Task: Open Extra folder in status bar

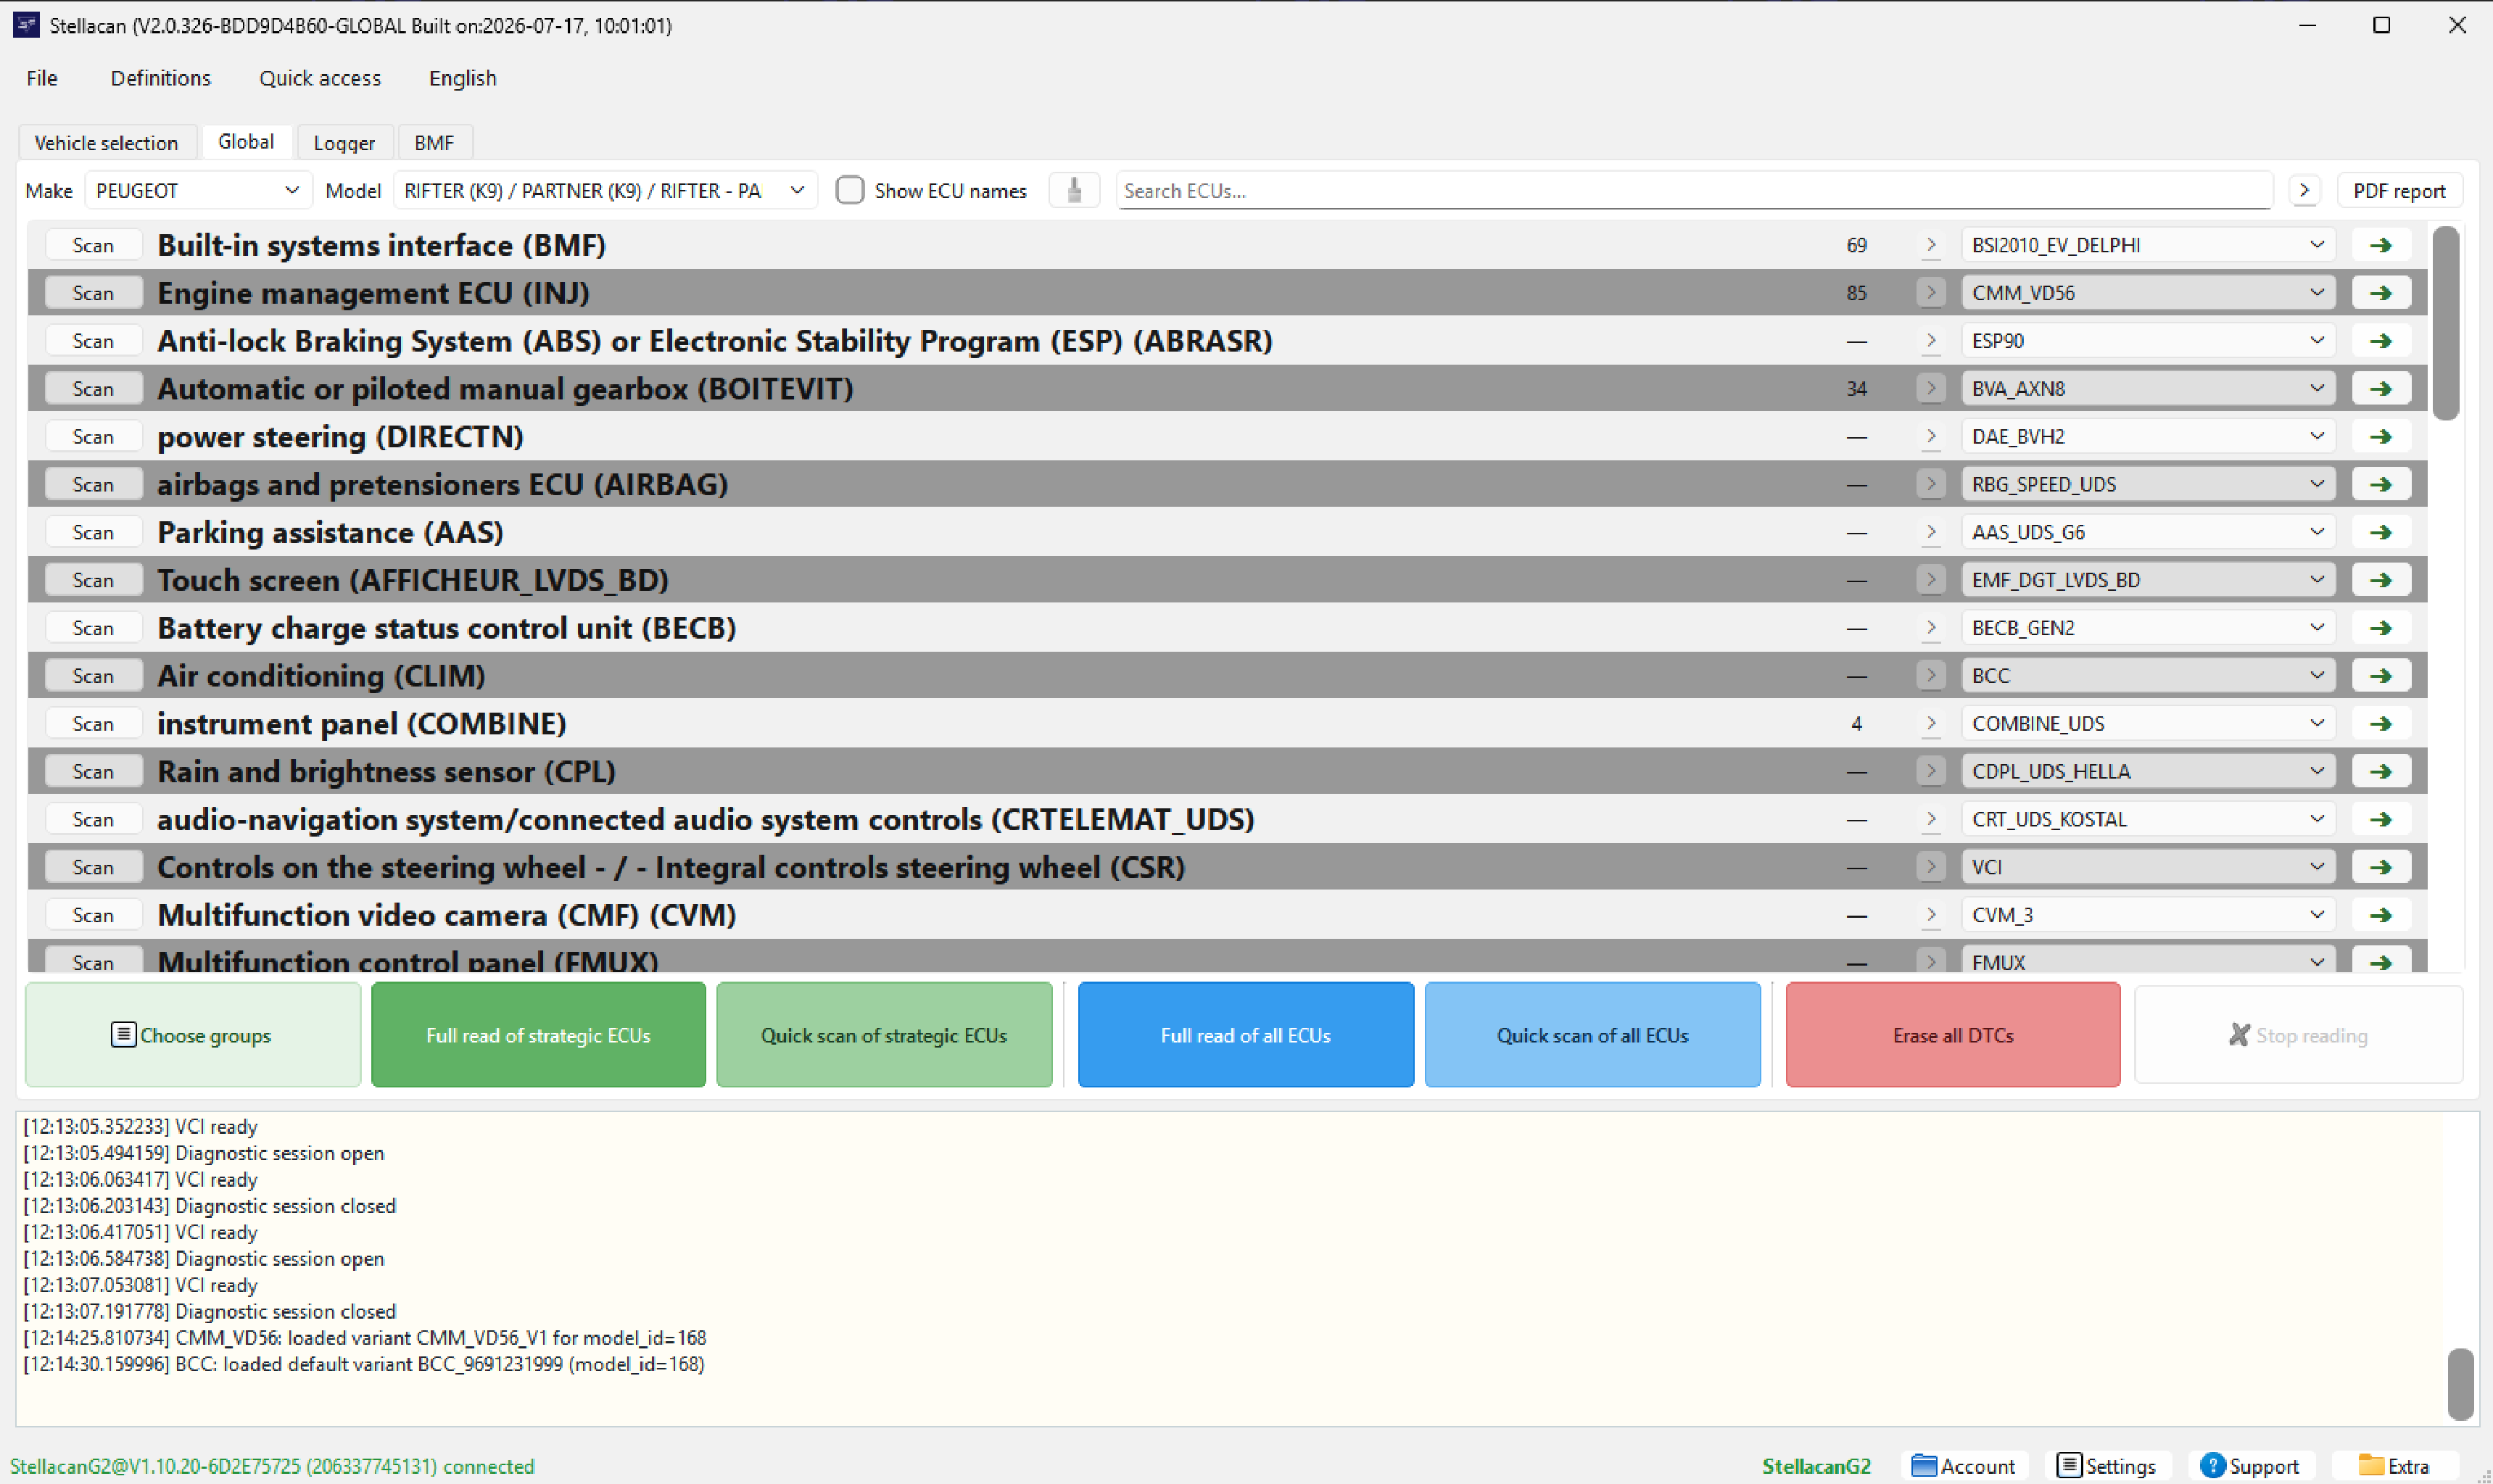Action: pyautogui.click(x=2394, y=1466)
